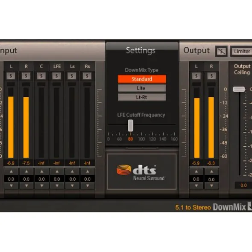Solo the input R channel
This screenshot has width=252, height=252.
[x=26, y=76]
